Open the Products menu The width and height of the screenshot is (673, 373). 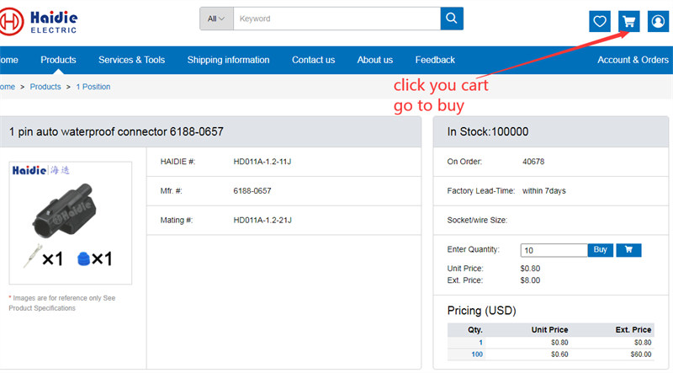(58, 60)
